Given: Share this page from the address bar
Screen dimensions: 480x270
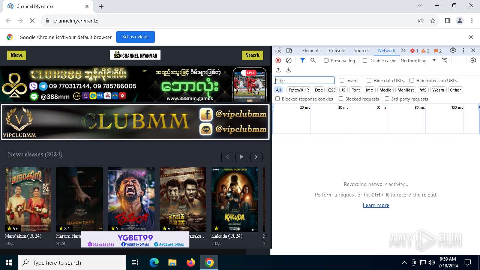Looking at the screenshot, I should pyautogui.click(x=421, y=21).
